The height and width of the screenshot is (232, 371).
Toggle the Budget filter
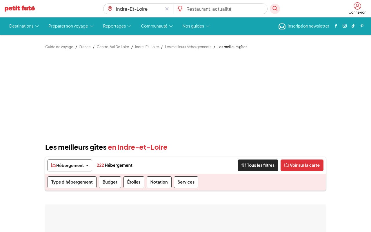click(x=110, y=182)
